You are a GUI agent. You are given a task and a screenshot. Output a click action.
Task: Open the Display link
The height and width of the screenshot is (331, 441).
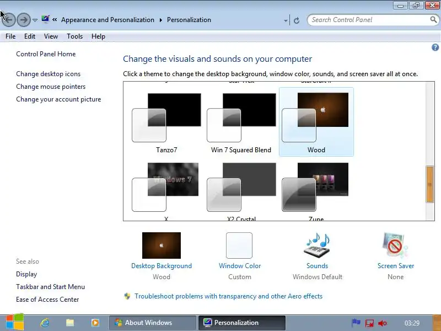(26, 274)
